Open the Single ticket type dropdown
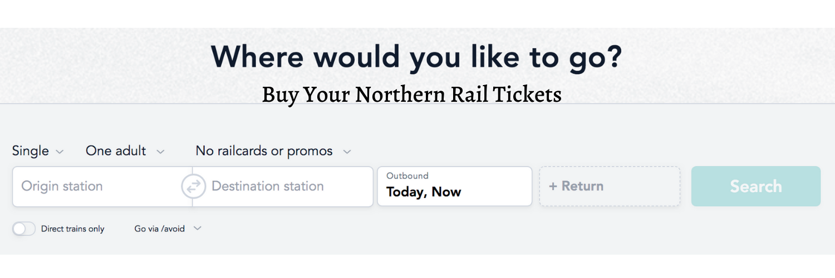Viewport: 835px width, 278px height. click(x=38, y=151)
